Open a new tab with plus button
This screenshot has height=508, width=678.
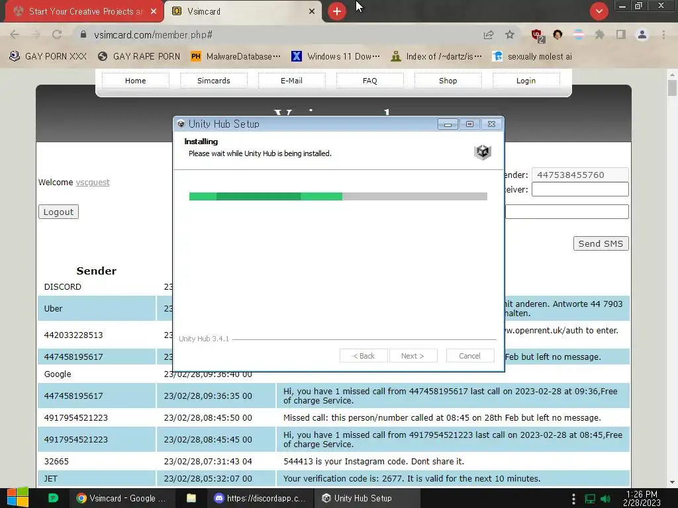pyautogui.click(x=337, y=11)
